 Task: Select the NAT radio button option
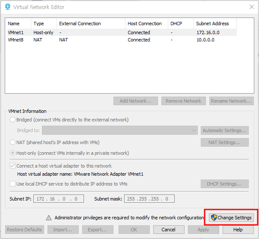click(12, 142)
